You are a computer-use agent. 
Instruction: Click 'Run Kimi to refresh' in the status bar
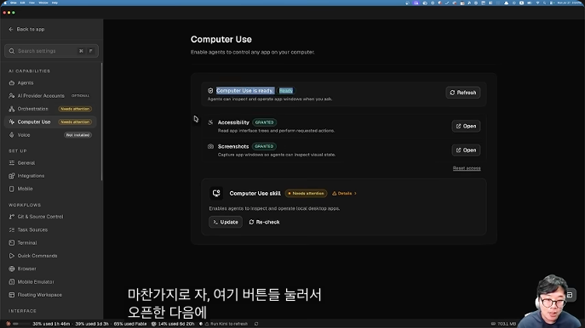(x=229, y=324)
